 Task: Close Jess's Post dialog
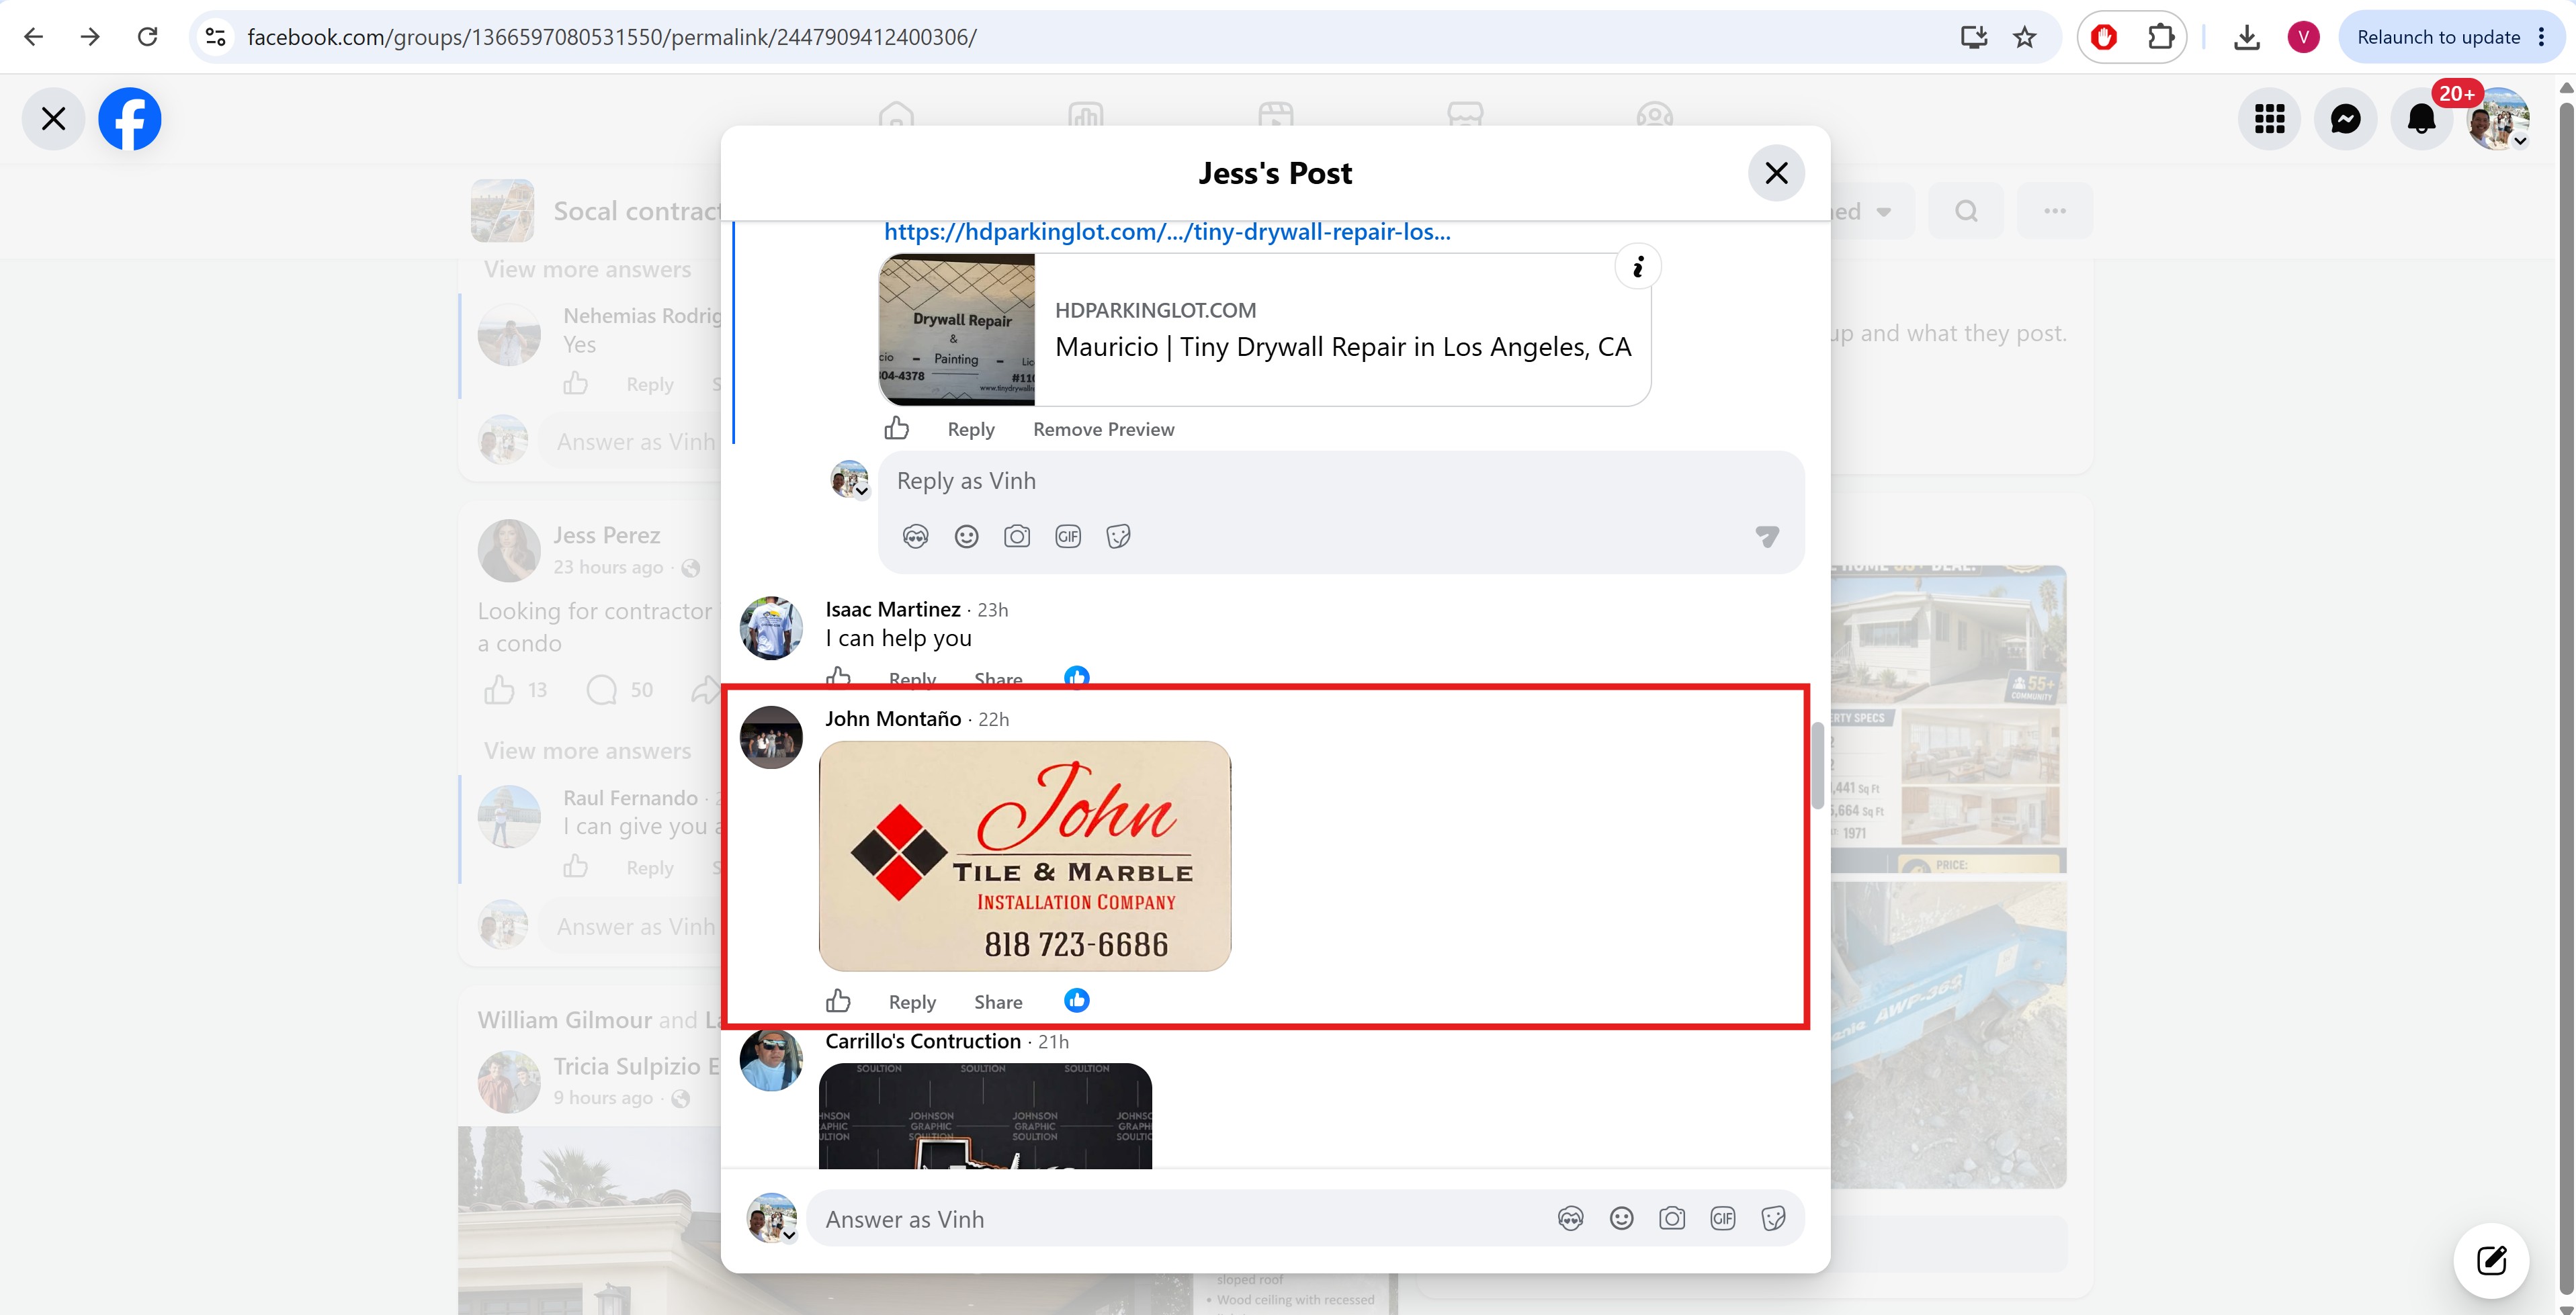click(x=1776, y=173)
